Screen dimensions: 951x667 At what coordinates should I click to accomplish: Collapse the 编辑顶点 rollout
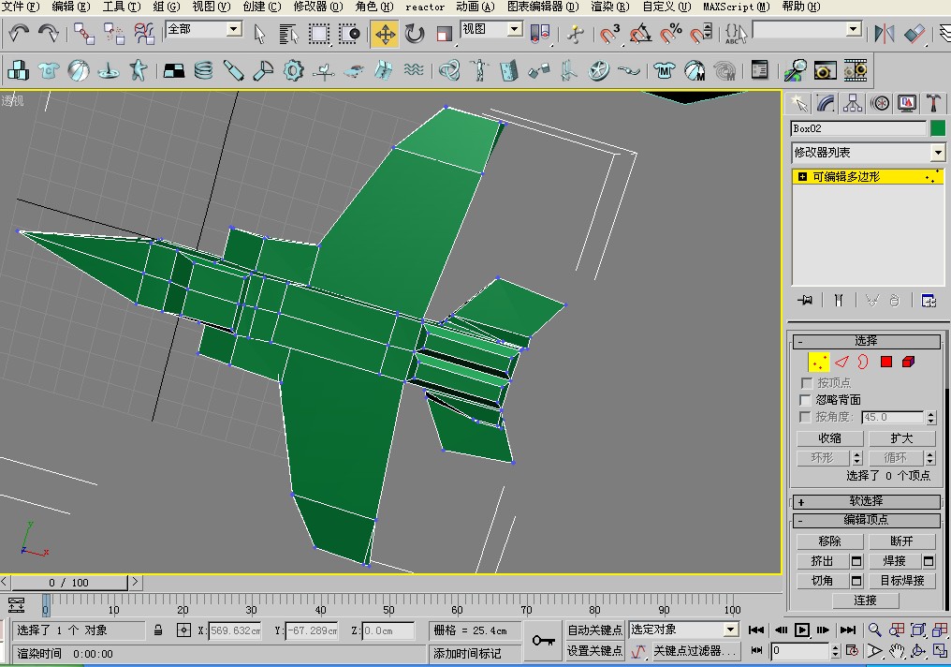tap(866, 520)
